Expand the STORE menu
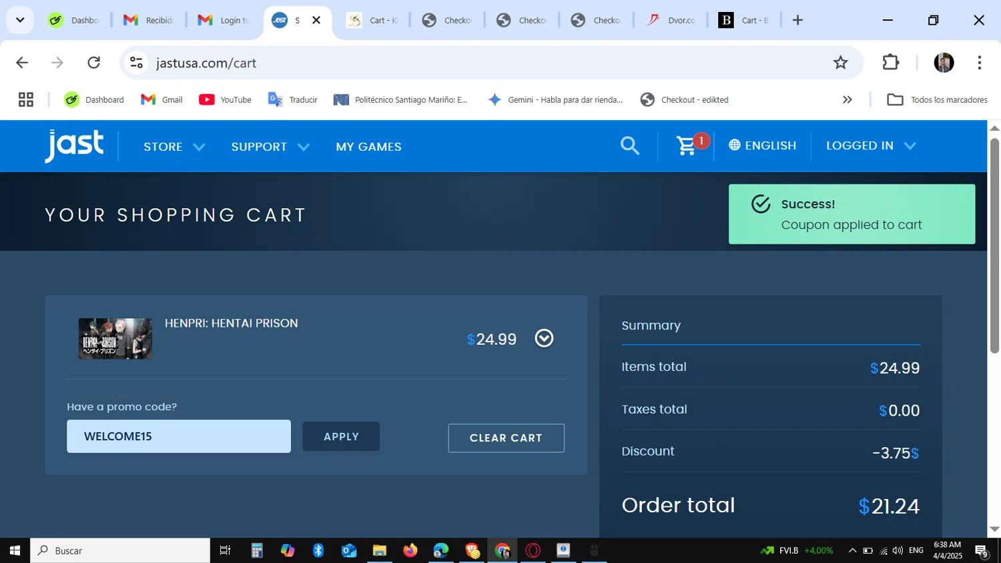The width and height of the screenshot is (1001, 563). pos(174,147)
